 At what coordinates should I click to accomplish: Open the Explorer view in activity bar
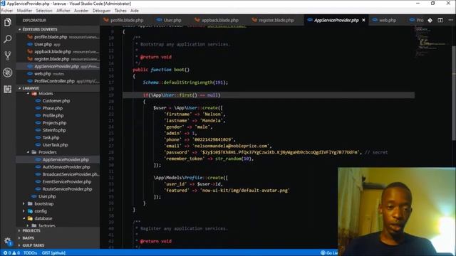coord(8,22)
